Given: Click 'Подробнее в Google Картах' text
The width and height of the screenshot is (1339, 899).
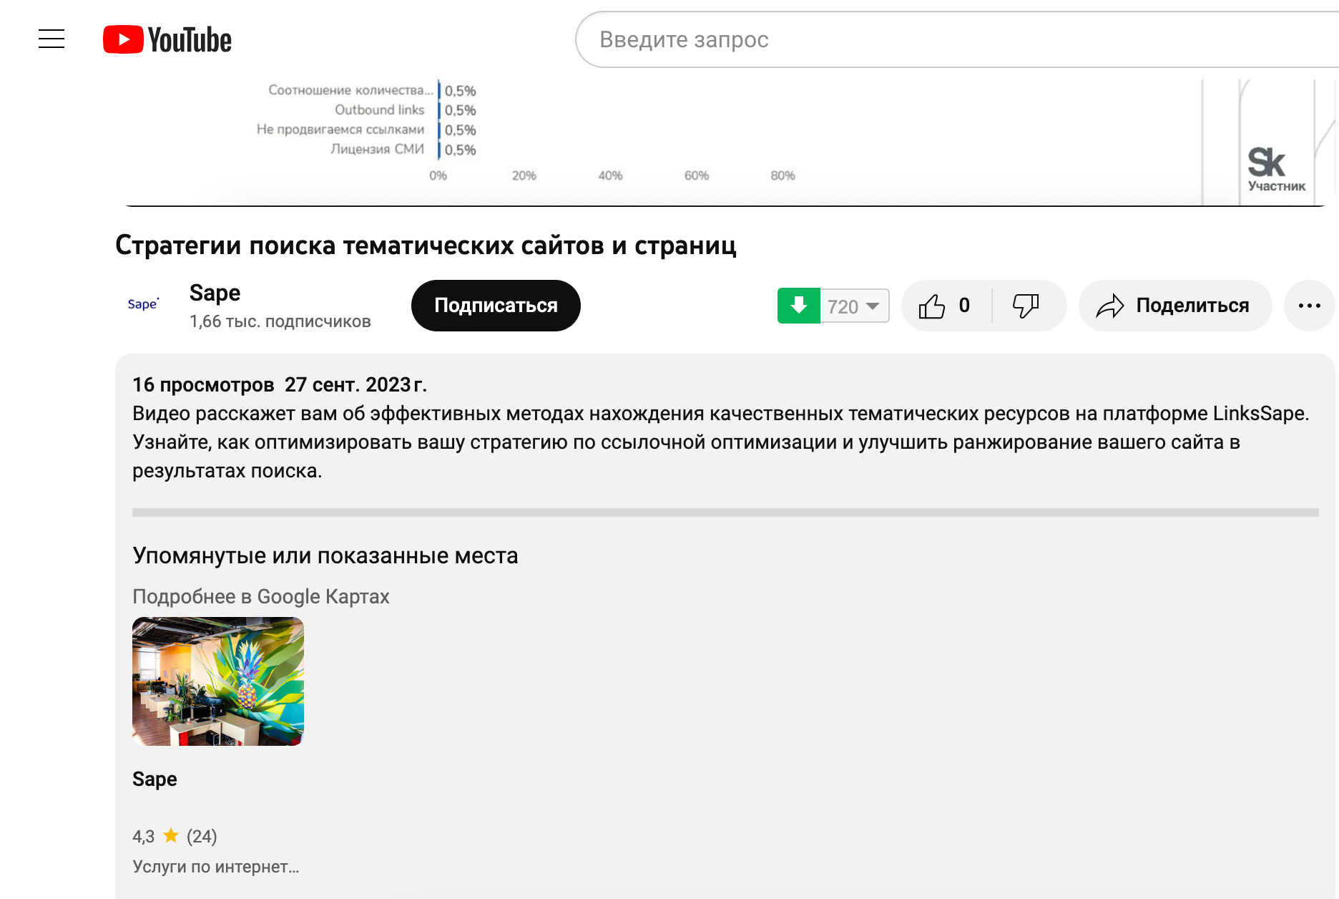Looking at the screenshot, I should pyautogui.click(x=261, y=596).
